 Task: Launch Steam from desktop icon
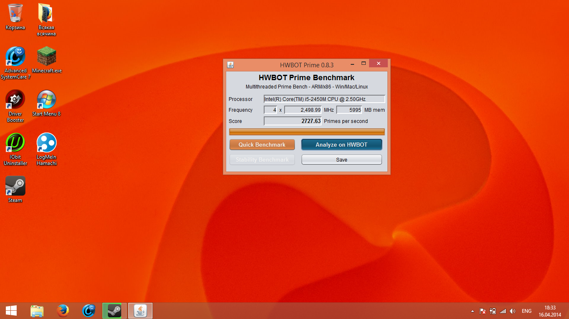(15, 189)
